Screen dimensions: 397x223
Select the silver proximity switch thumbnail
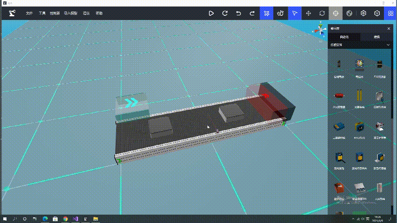point(379,126)
